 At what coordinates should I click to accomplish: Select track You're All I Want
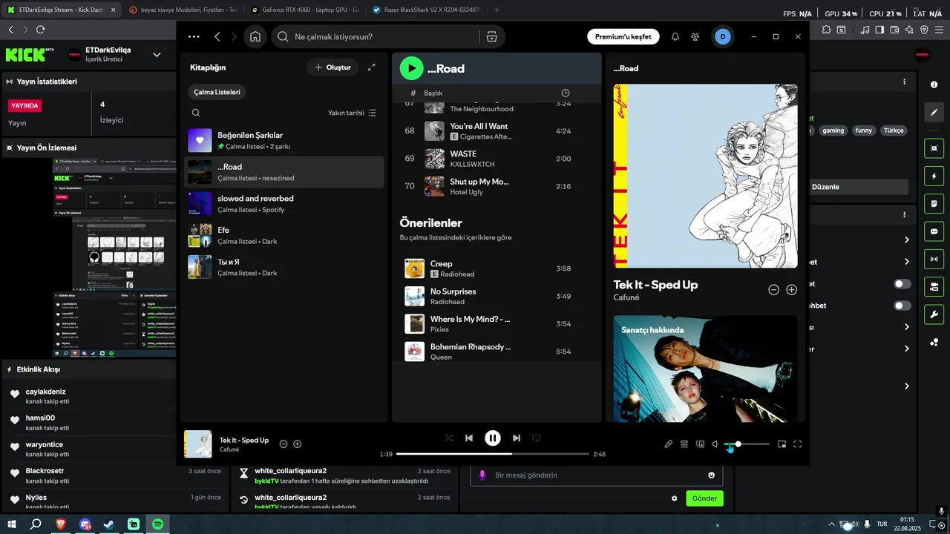(x=497, y=131)
